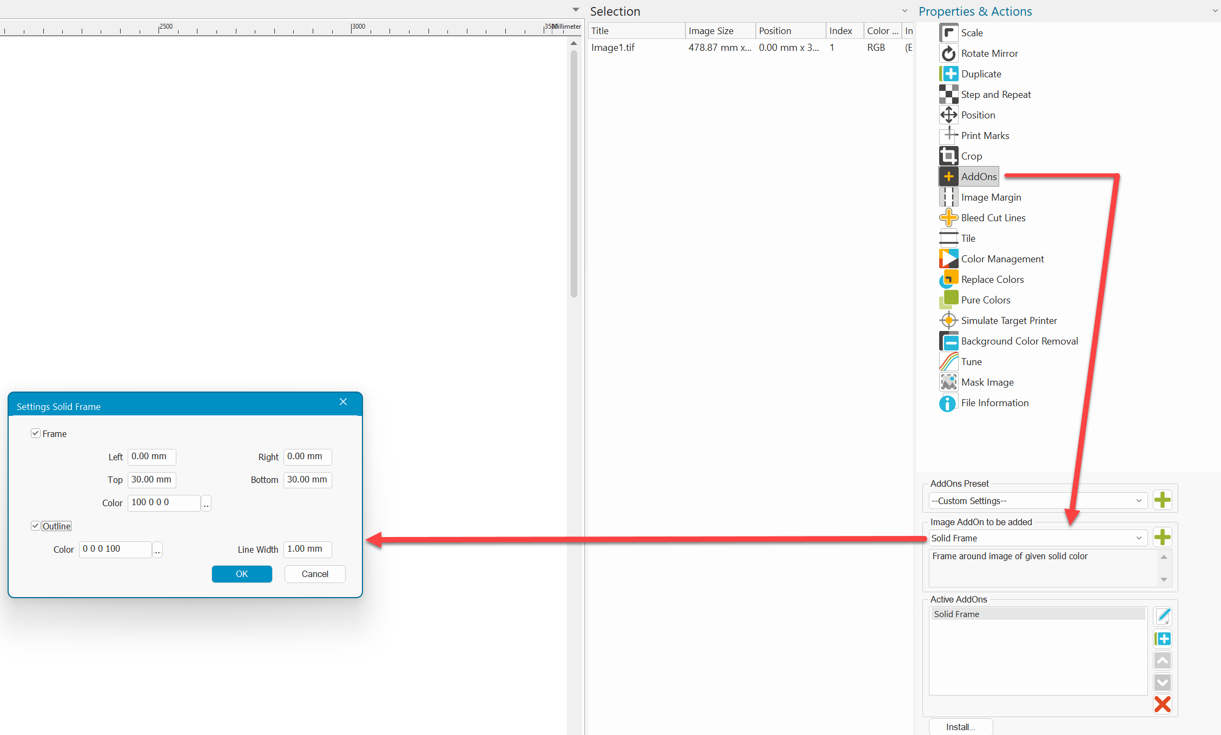The width and height of the screenshot is (1221, 735).
Task: Choose Mask Image from actions list
Action: coord(987,382)
